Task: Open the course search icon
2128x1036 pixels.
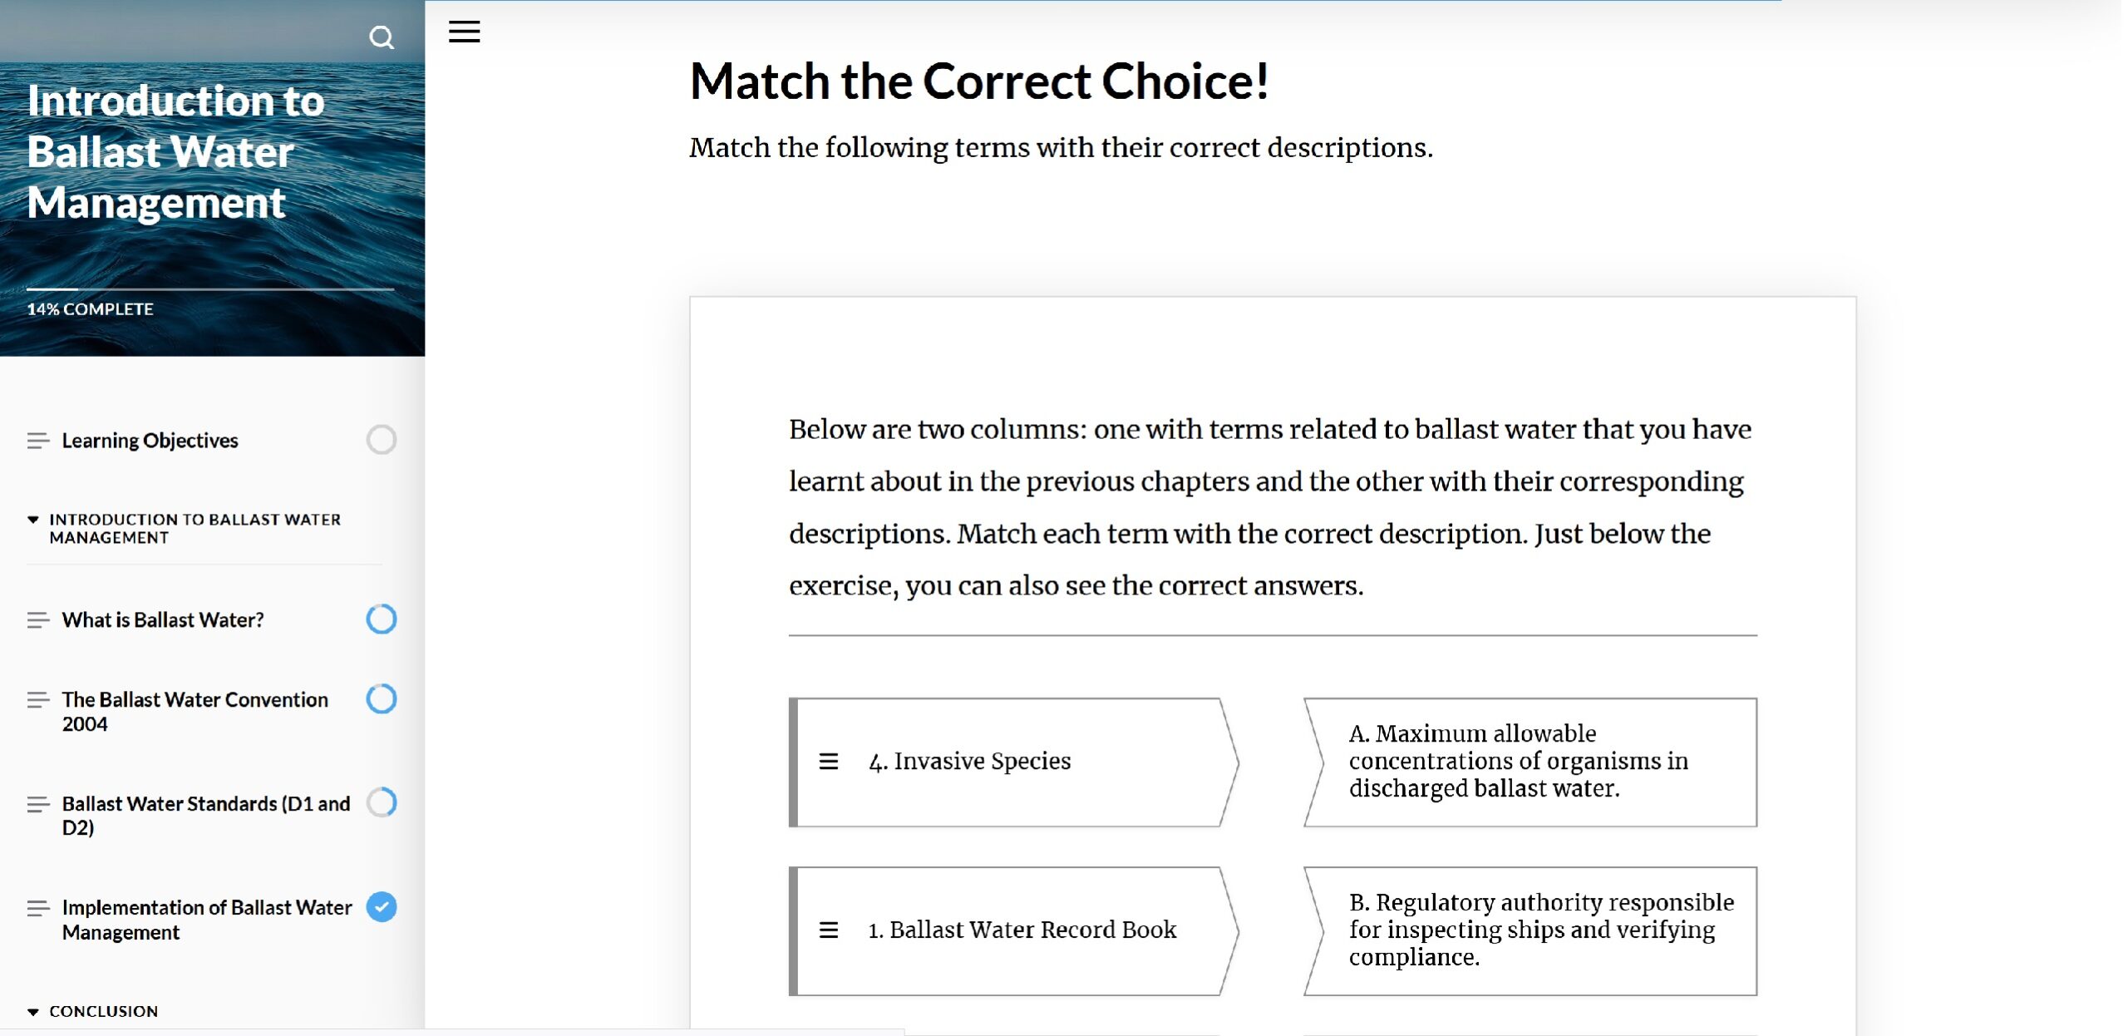Action: point(382,37)
